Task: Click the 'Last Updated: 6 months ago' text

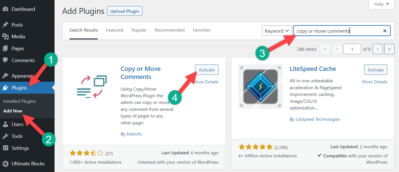Action: click(190, 153)
